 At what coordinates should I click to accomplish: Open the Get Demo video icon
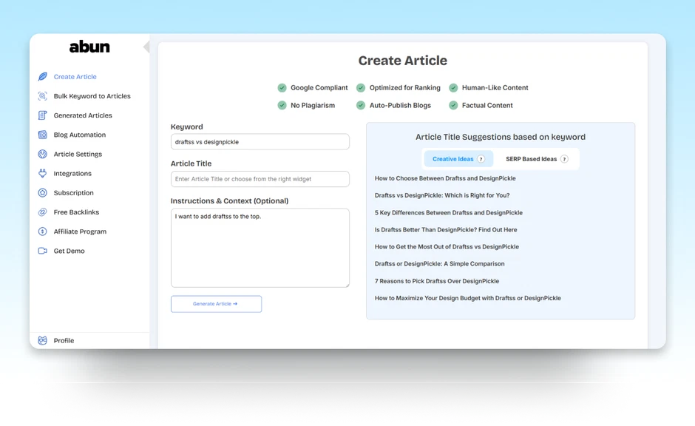point(43,251)
